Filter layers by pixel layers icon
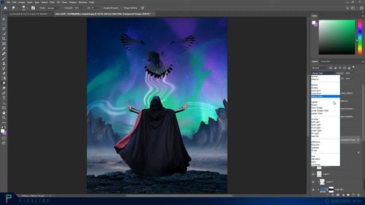Screen dimensions: 365x205 click(331, 68)
